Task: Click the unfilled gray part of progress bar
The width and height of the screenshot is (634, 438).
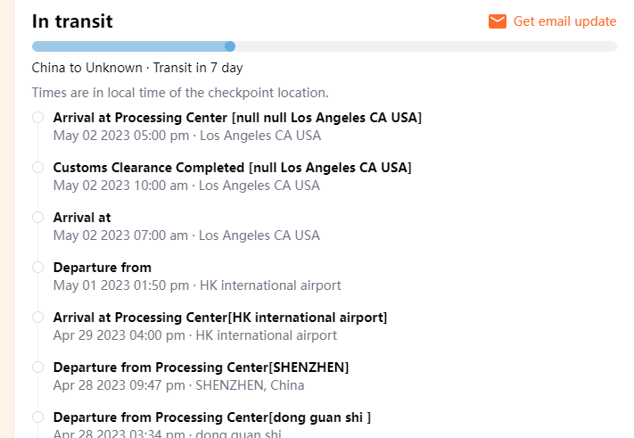Action: [x=424, y=46]
